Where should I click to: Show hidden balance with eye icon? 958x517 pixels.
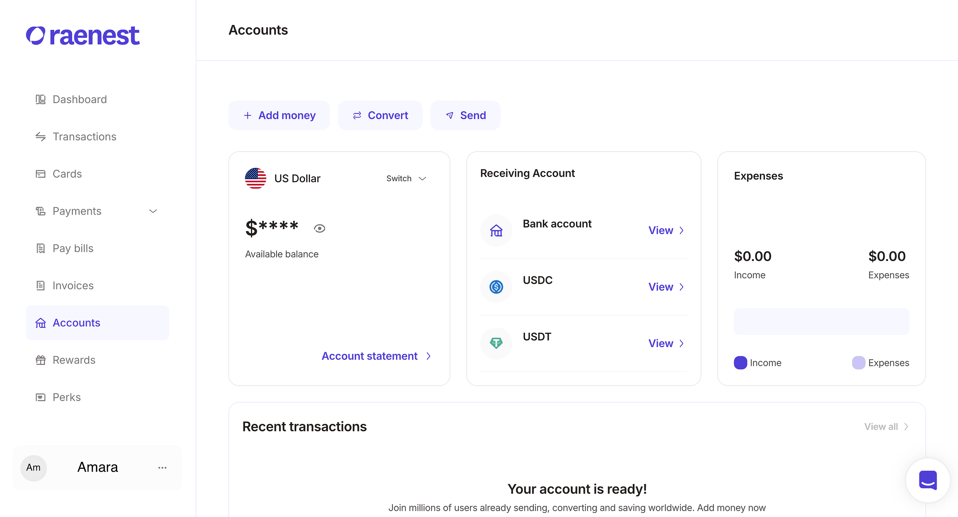tap(319, 229)
